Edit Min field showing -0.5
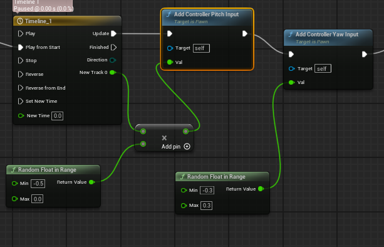 pyautogui.click(x=38, y=184)
